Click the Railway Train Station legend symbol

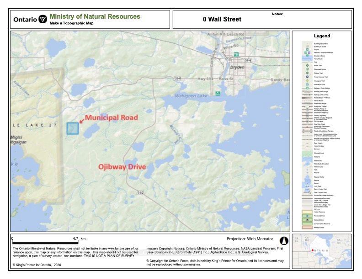click(x=307, y=88)
